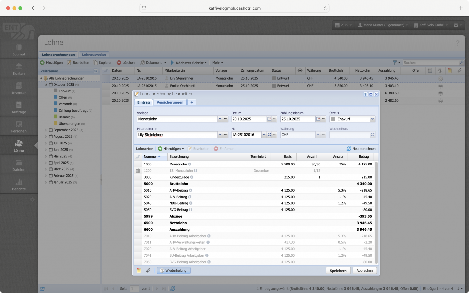Click the paperclip attachment icon in the dialog footer
This screenshot has width=469, height=293.
[x=148, y=270]
